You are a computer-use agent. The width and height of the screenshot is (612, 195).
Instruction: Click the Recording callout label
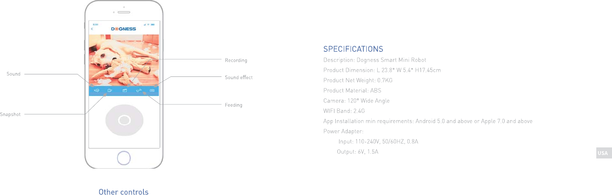(236, 60)
